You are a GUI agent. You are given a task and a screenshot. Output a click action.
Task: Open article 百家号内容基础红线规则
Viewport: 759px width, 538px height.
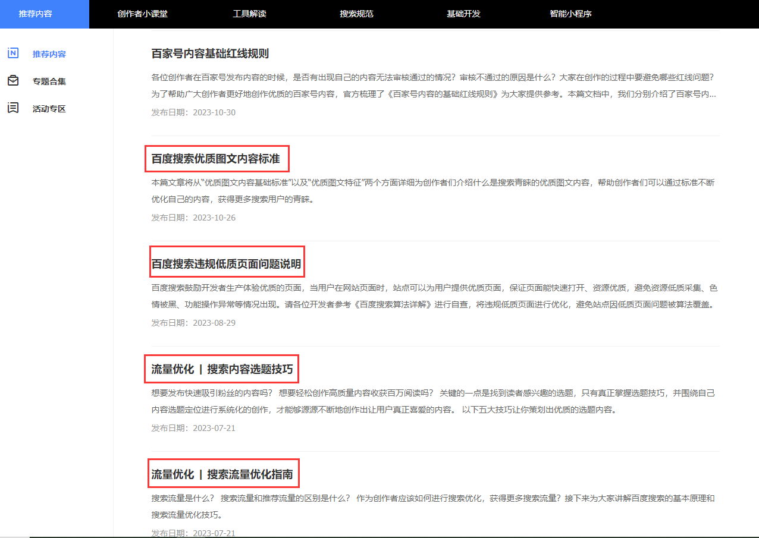[x=210, y=54]
